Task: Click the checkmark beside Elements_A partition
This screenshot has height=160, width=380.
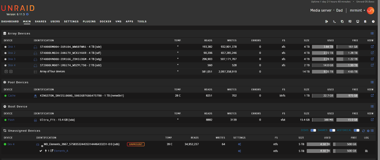Action: click(x=41, y=151)
